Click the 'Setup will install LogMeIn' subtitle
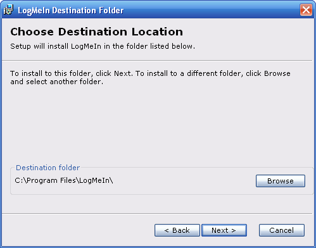 tap(103, 46)
